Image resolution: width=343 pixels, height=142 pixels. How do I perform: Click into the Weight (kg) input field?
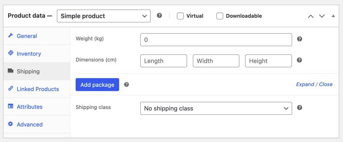tap(216, 40)
